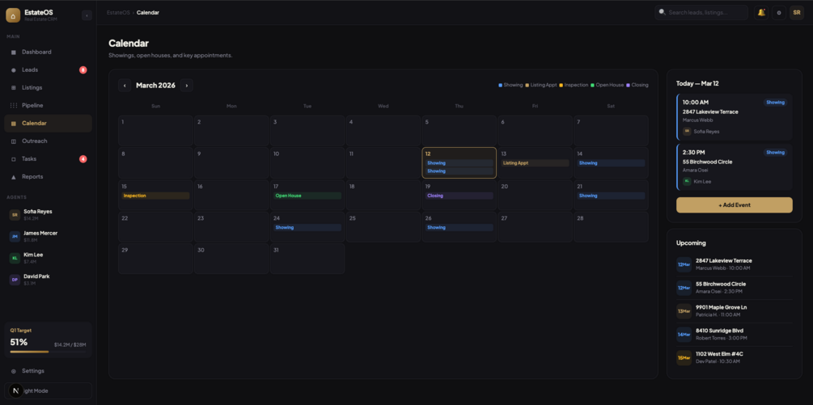813x405 pixels.
Task: Open upcoming 9901 Maple Grove Ln
Action: pyautogui.click(x=735, y=310)
